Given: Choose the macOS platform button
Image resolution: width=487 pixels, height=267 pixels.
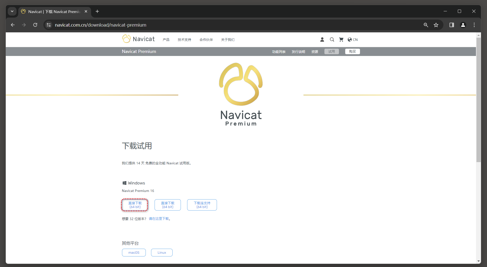Looking at the screenshot, I should click(x=134, y=252).
